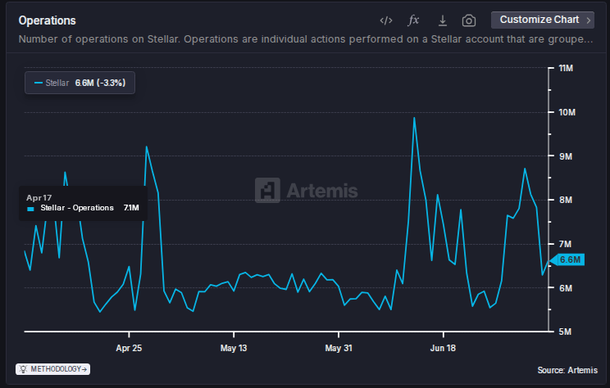Capture chart screenshot with camera icon
Screen dimensions: 610x388
tap(469, 20)
